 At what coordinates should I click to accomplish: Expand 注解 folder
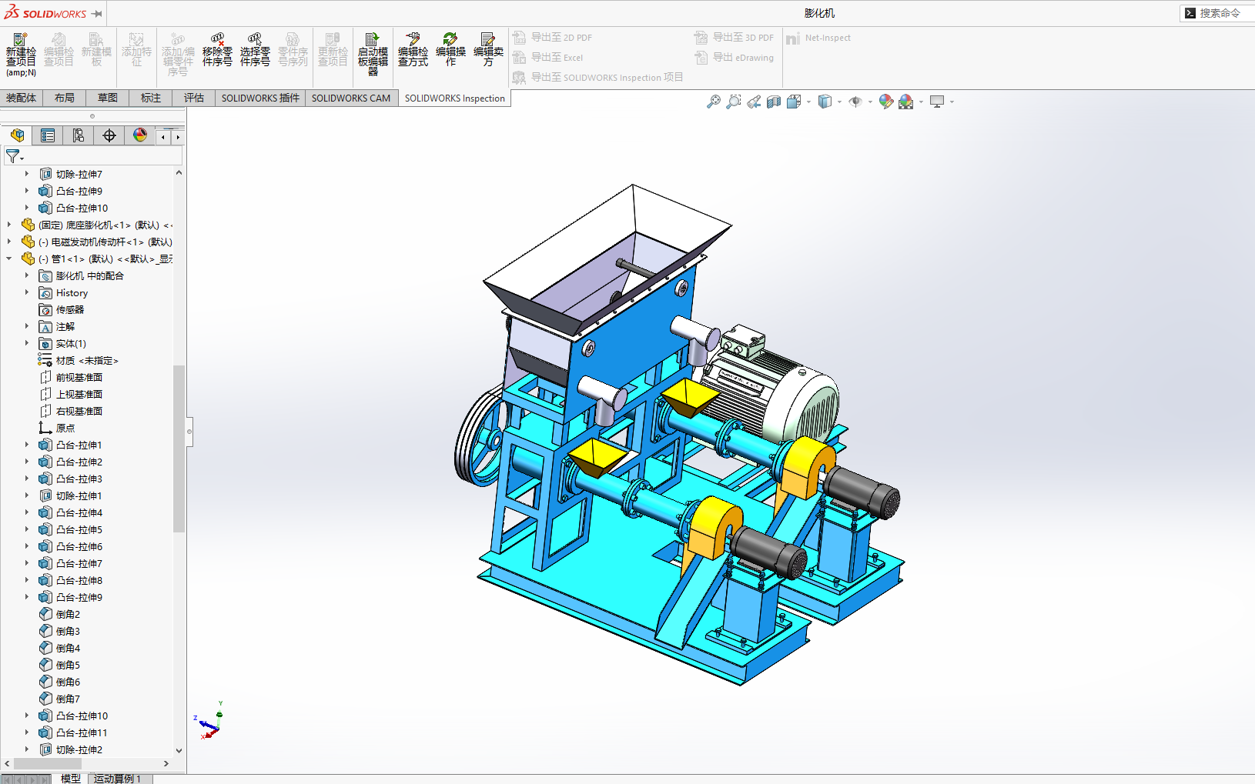tap(26, 326)
